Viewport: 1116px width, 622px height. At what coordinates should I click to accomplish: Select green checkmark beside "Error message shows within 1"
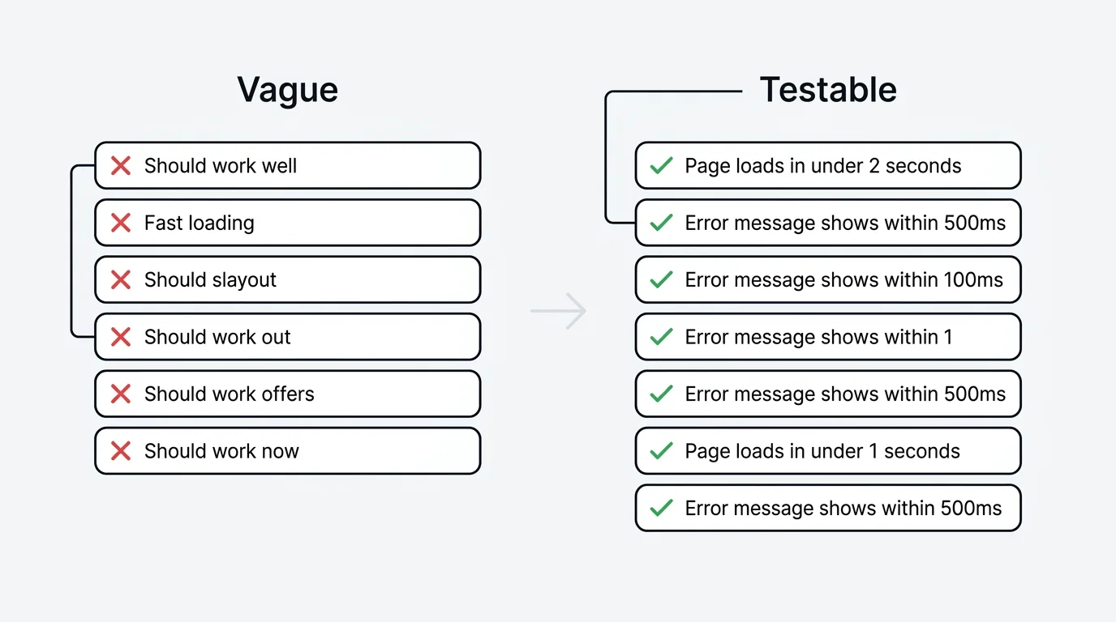(662, 337)
